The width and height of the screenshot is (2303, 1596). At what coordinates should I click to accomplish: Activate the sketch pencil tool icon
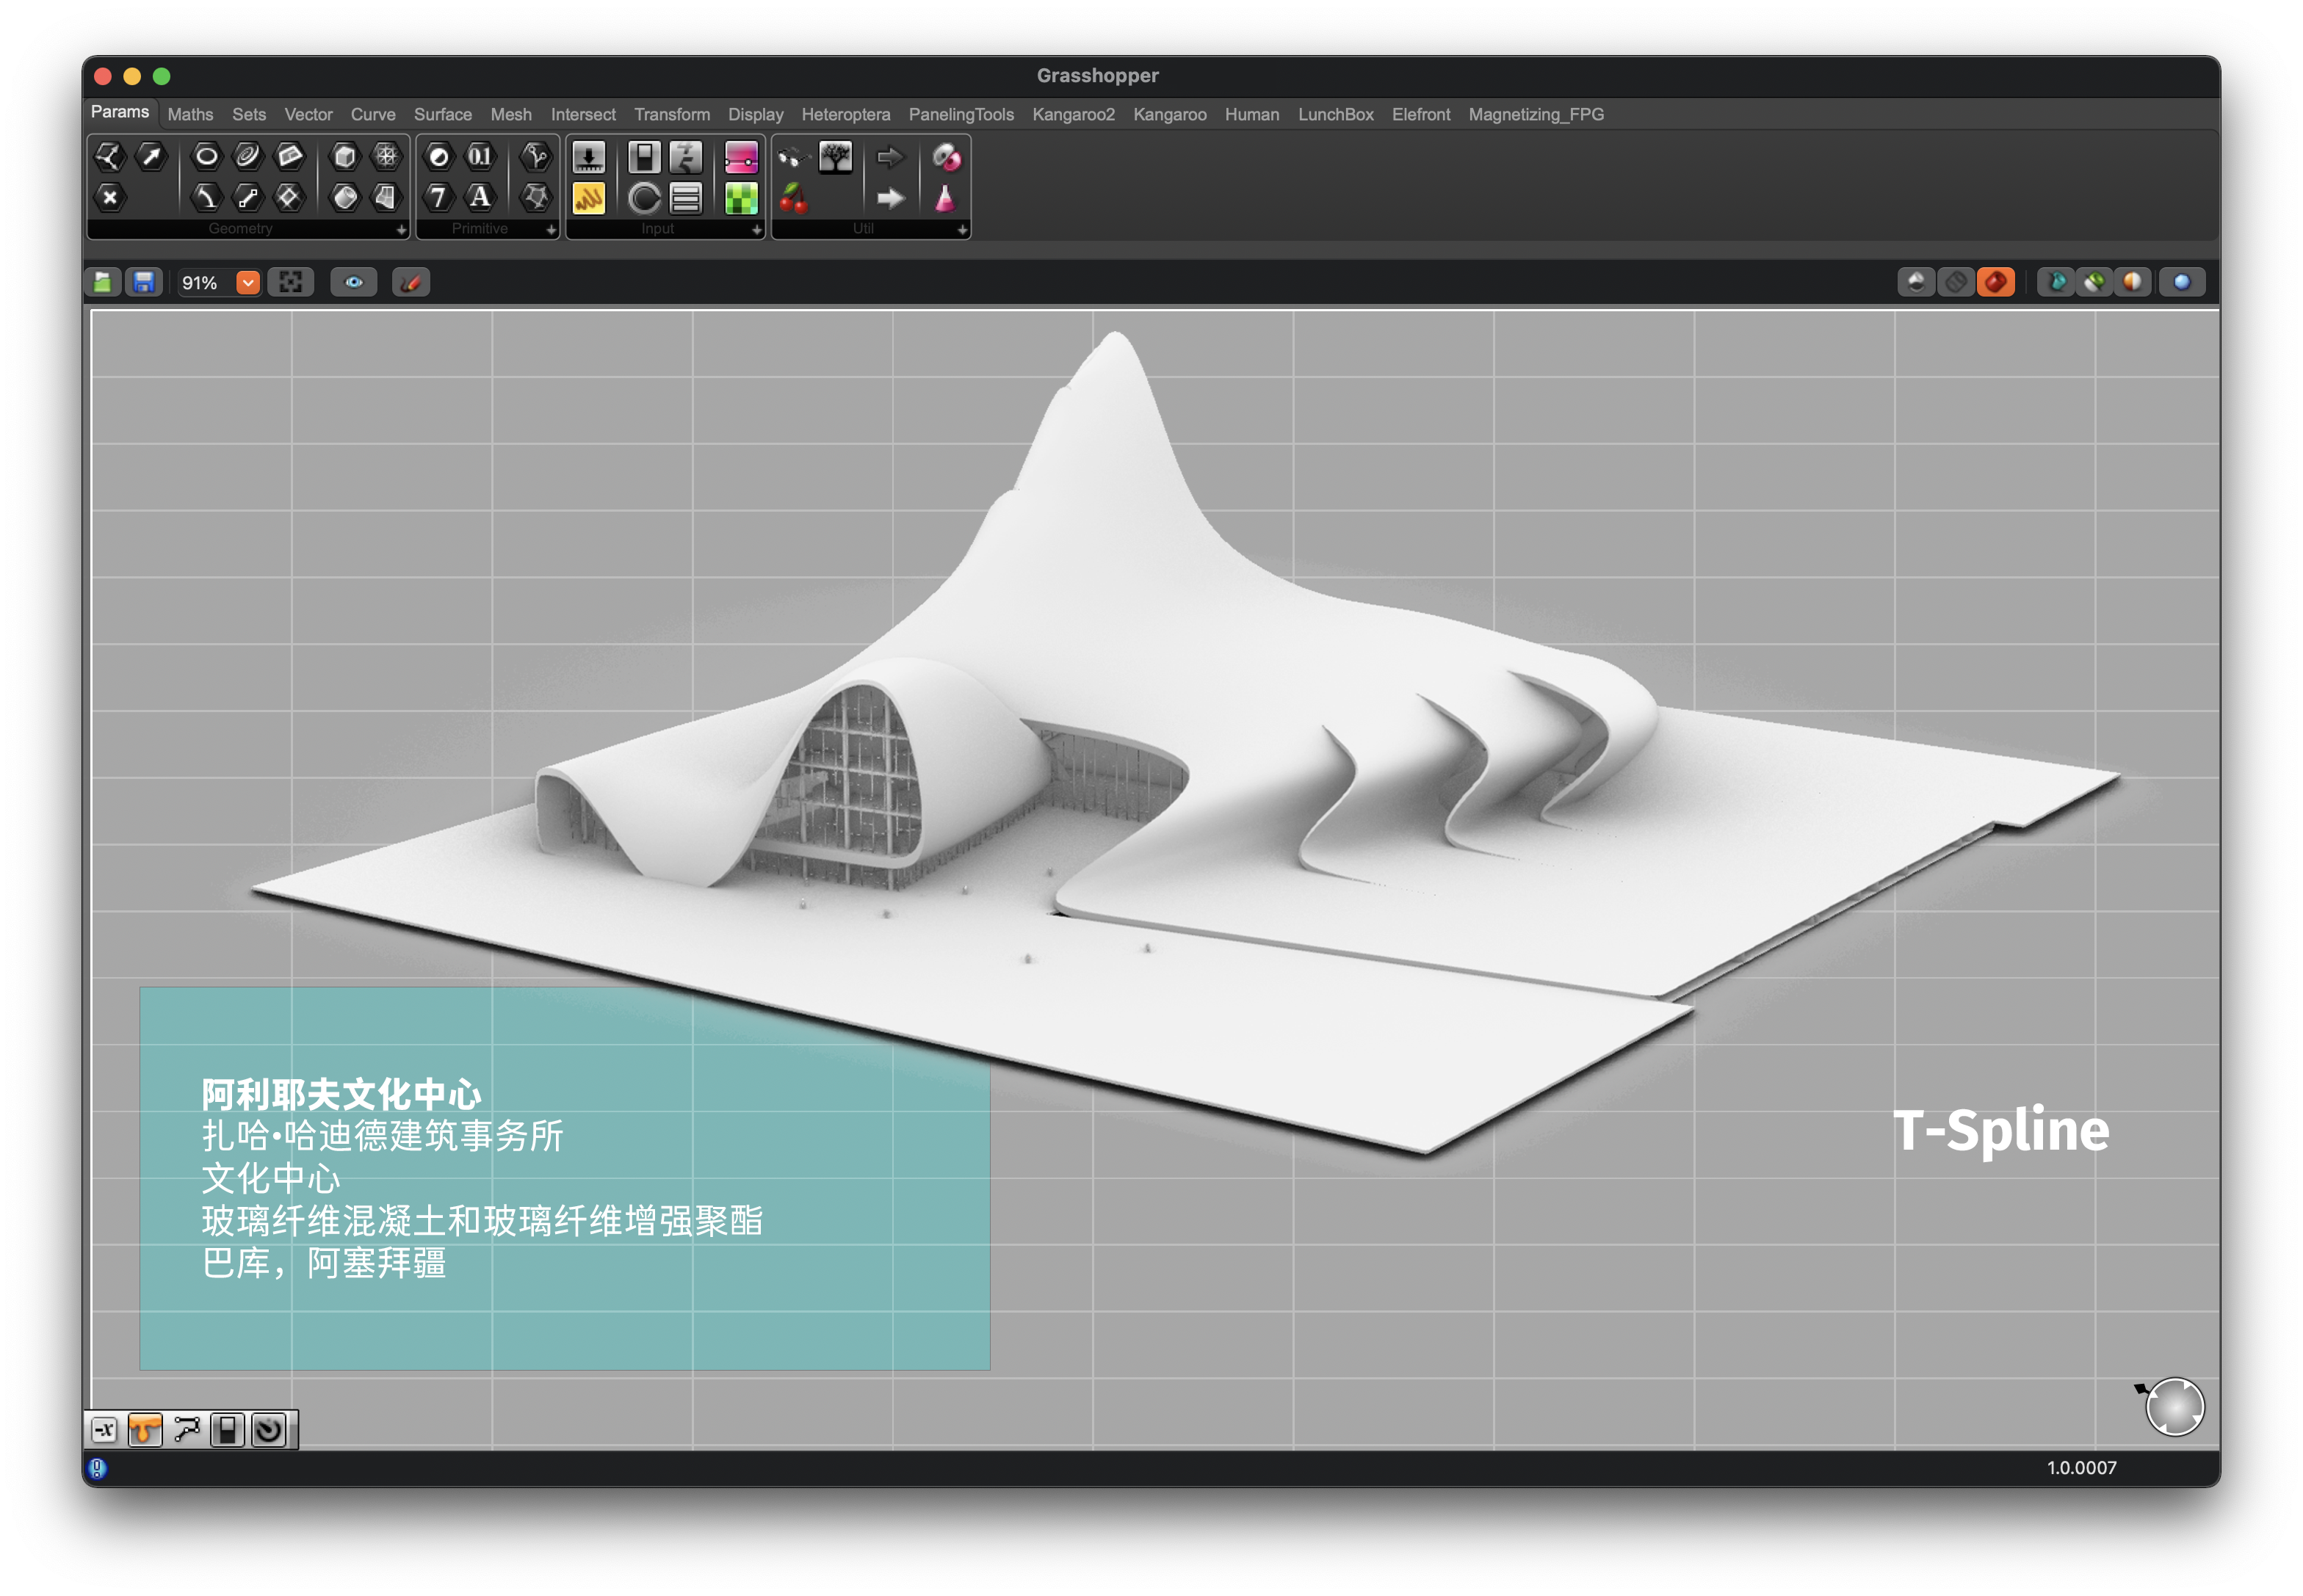point(411,283)
